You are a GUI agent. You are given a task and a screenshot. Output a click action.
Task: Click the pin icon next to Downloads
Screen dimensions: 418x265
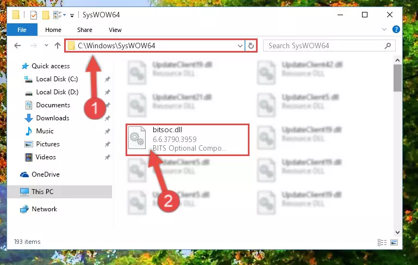point(107,118)
